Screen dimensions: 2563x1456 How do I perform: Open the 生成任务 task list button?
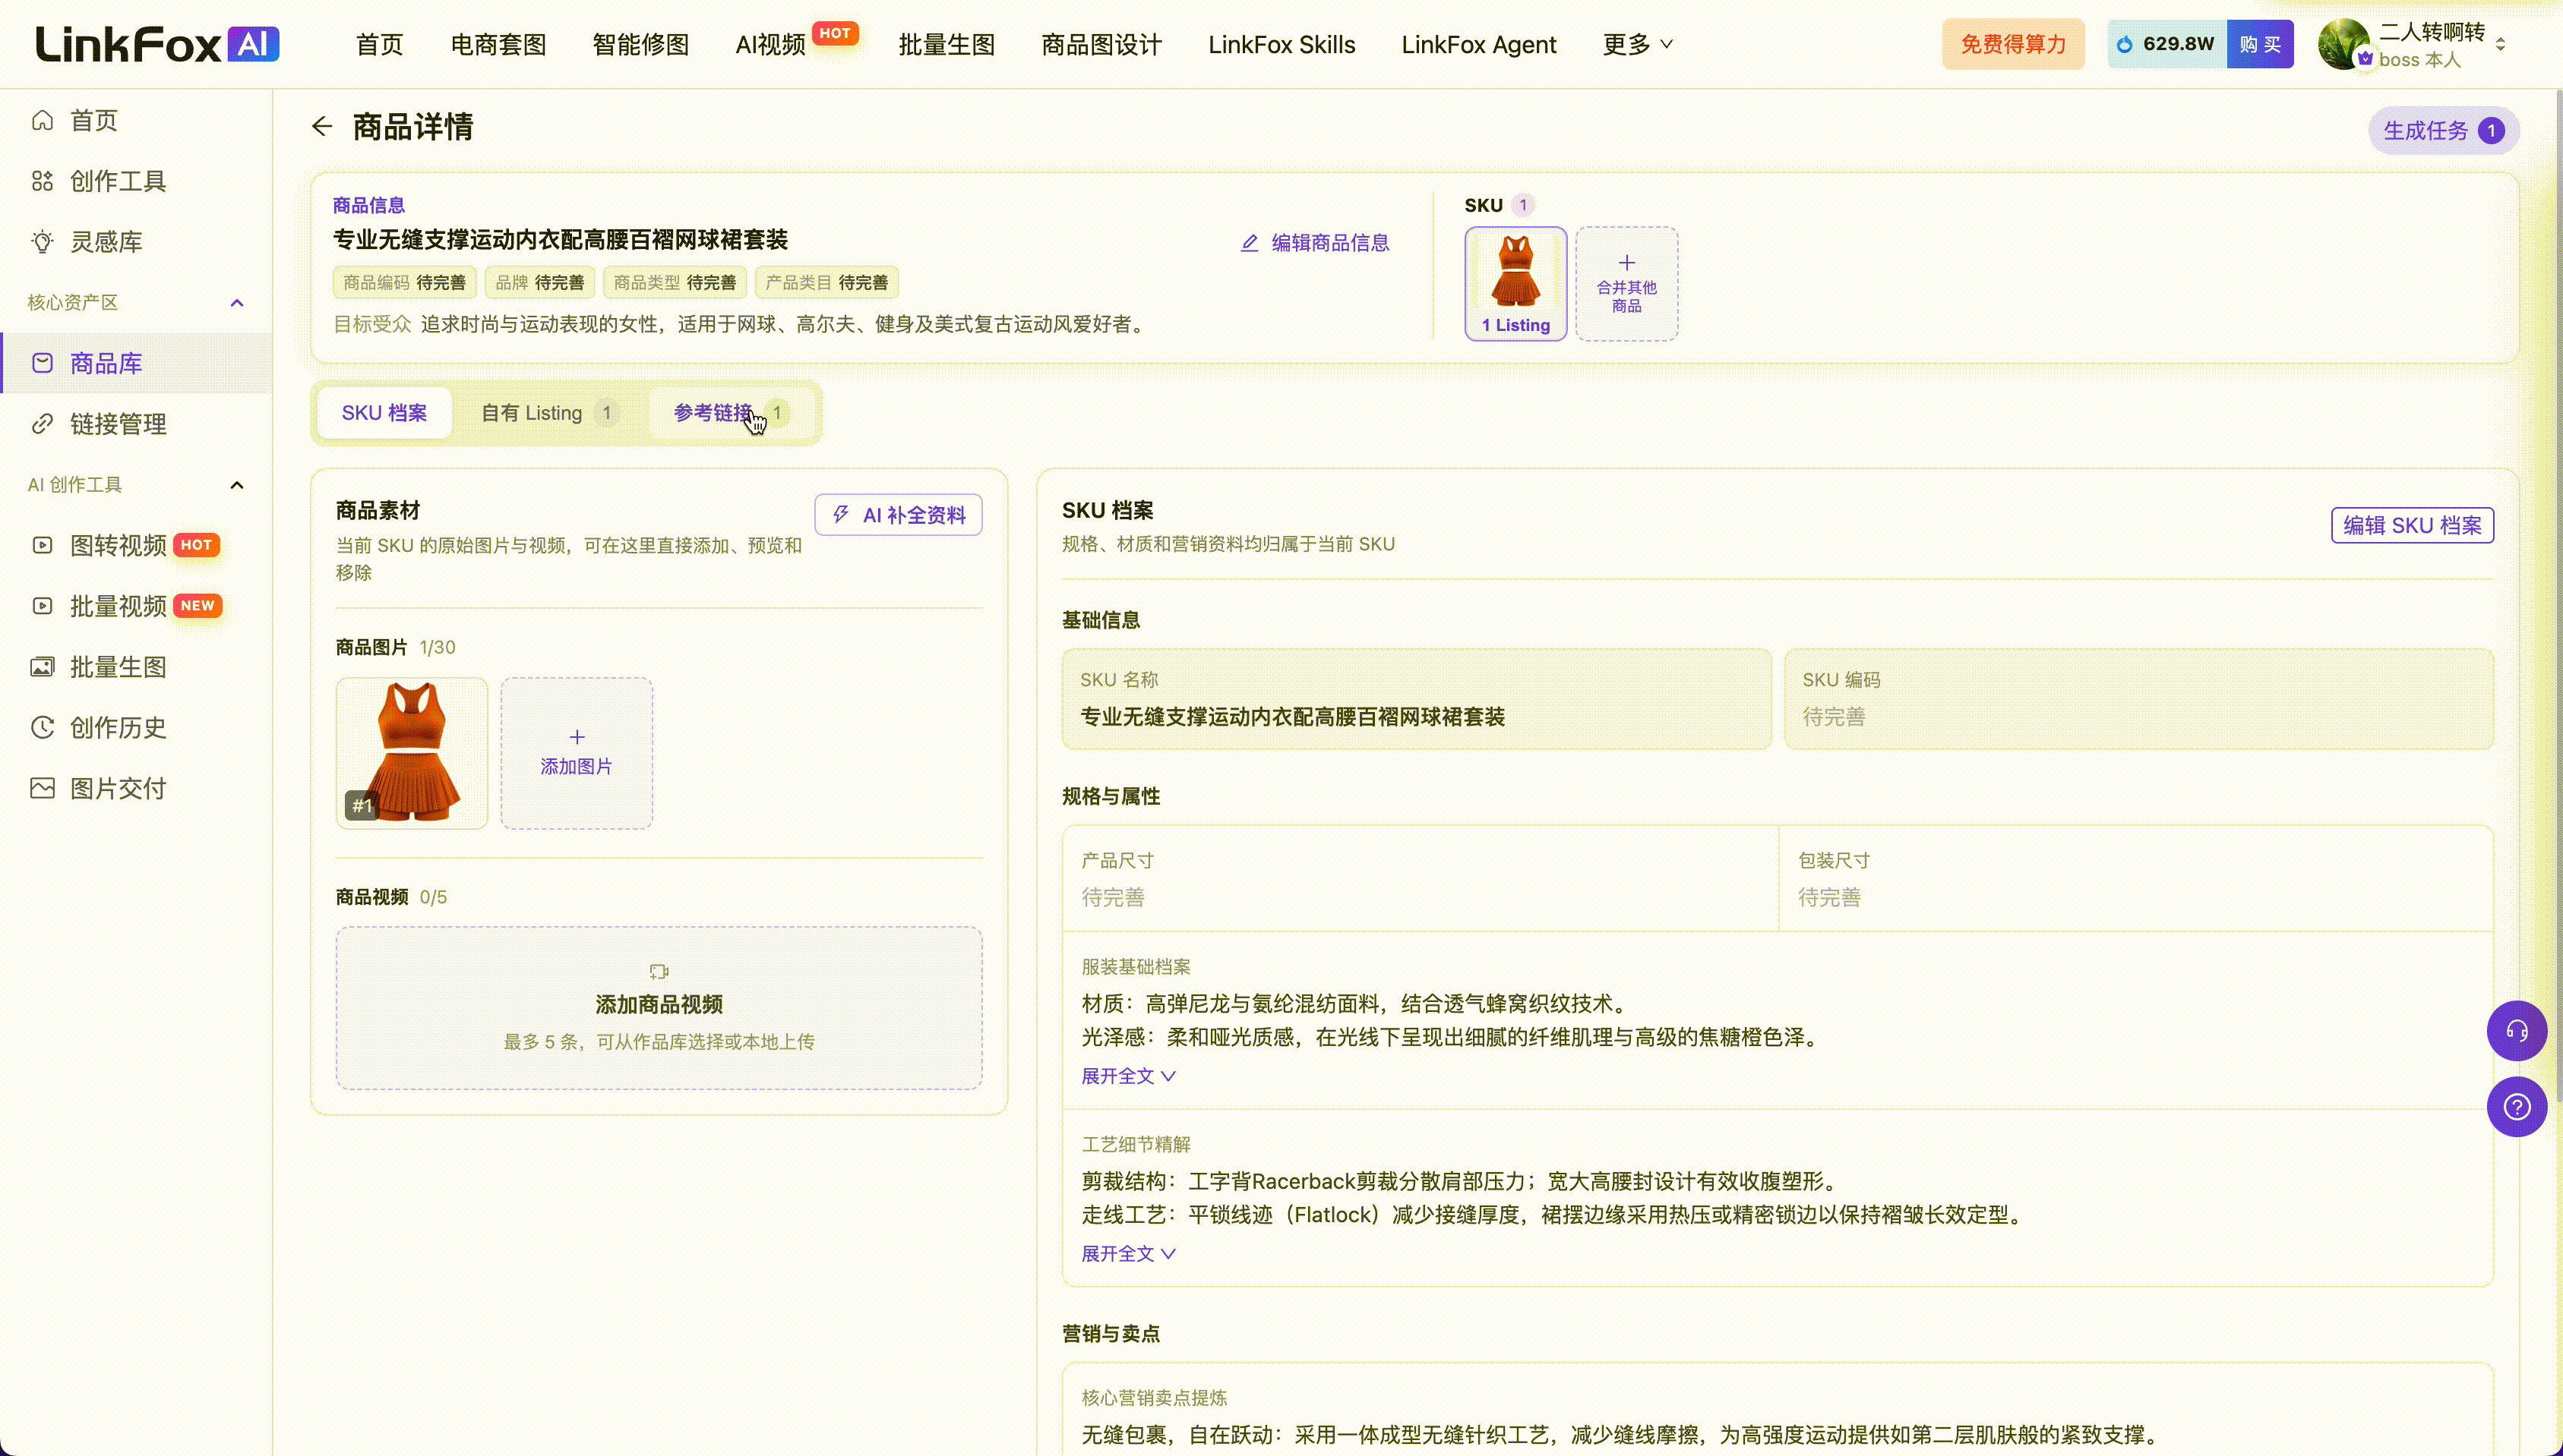(x=2443, y=130)
